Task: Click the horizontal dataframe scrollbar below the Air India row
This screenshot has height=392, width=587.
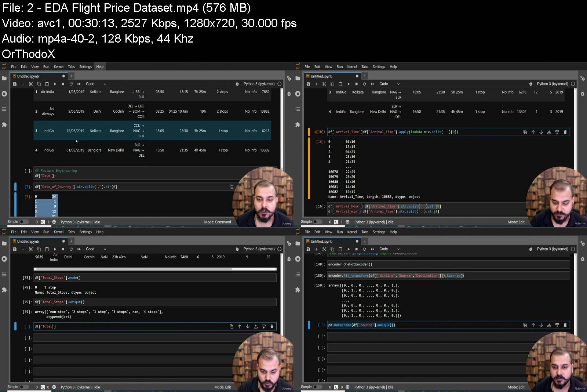Action: pyautogui.click(x=155, y=269)
